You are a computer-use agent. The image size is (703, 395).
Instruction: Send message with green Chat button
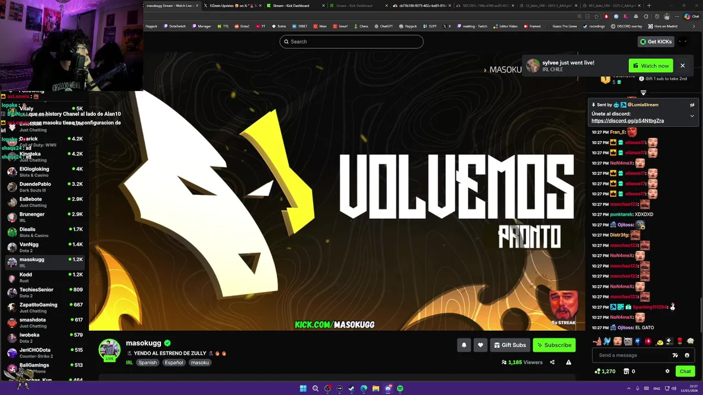pos(685,371)
